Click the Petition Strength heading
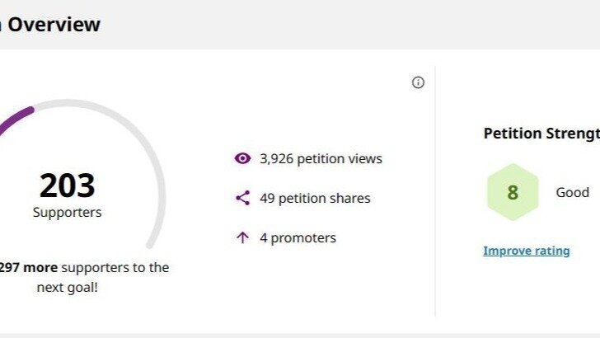 coord(541,133)
